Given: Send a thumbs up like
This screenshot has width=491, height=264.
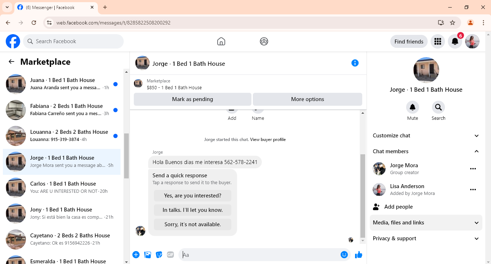Looking at the screenshot, I should 359,255.
